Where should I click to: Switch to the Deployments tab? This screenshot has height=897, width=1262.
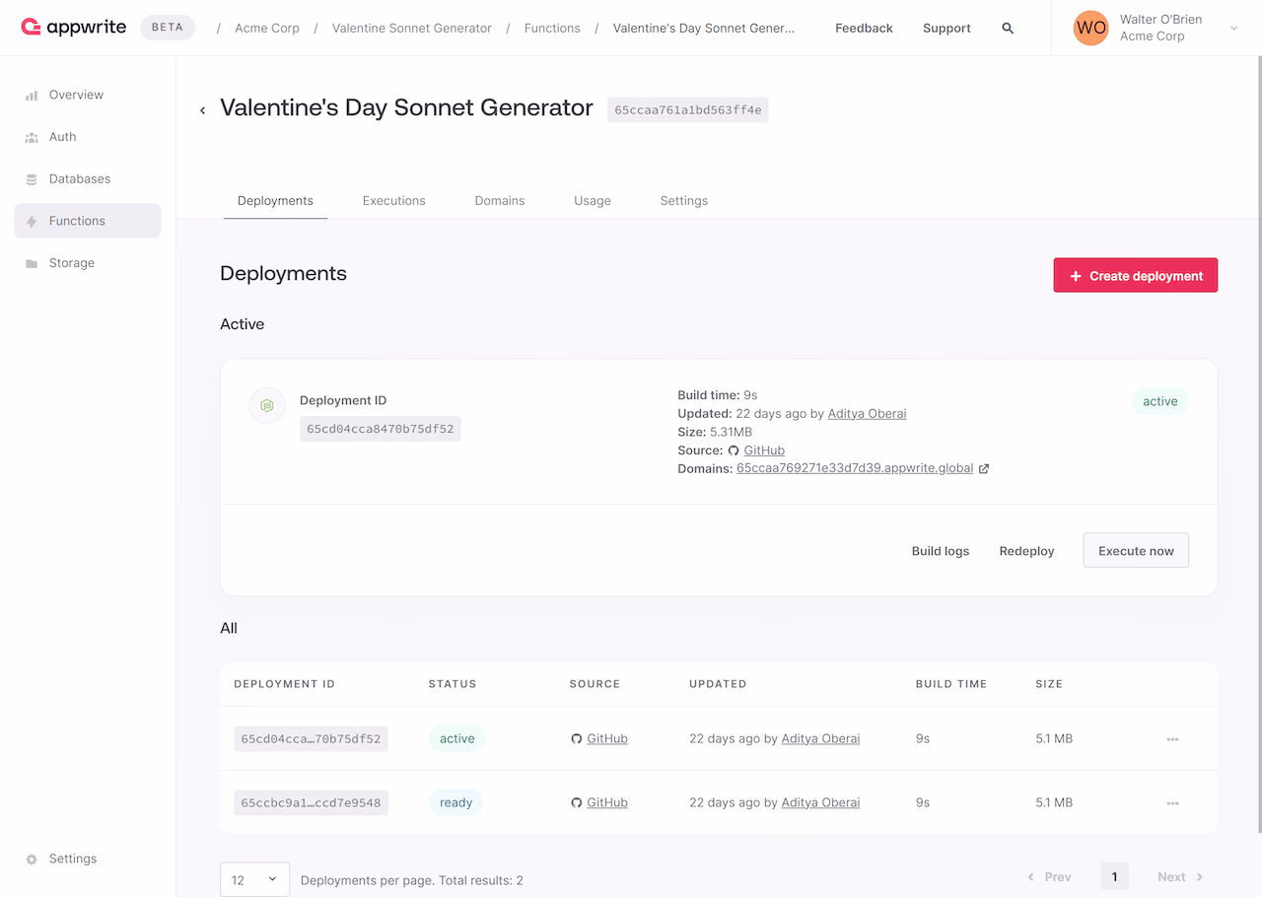tap(275, 201)
